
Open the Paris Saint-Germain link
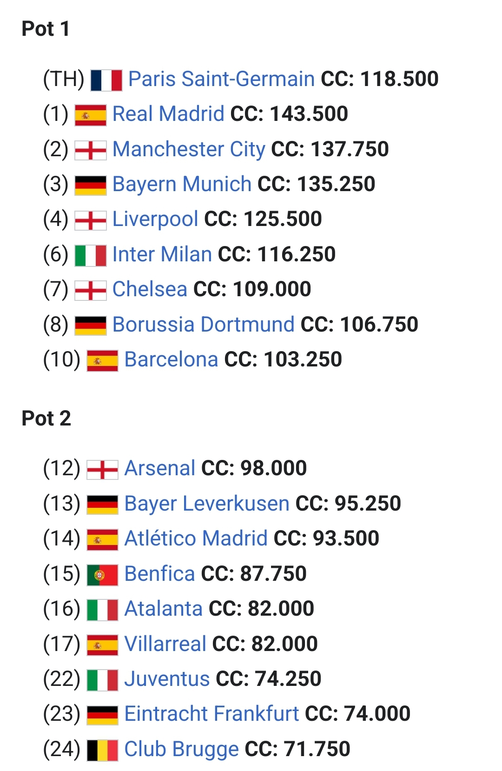tap(221, 79)
